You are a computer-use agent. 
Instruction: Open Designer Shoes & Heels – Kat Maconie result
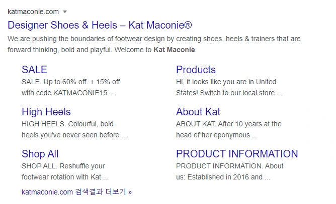(100, 25)
